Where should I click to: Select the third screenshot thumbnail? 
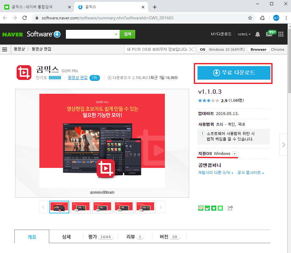(x=102, y=207)
